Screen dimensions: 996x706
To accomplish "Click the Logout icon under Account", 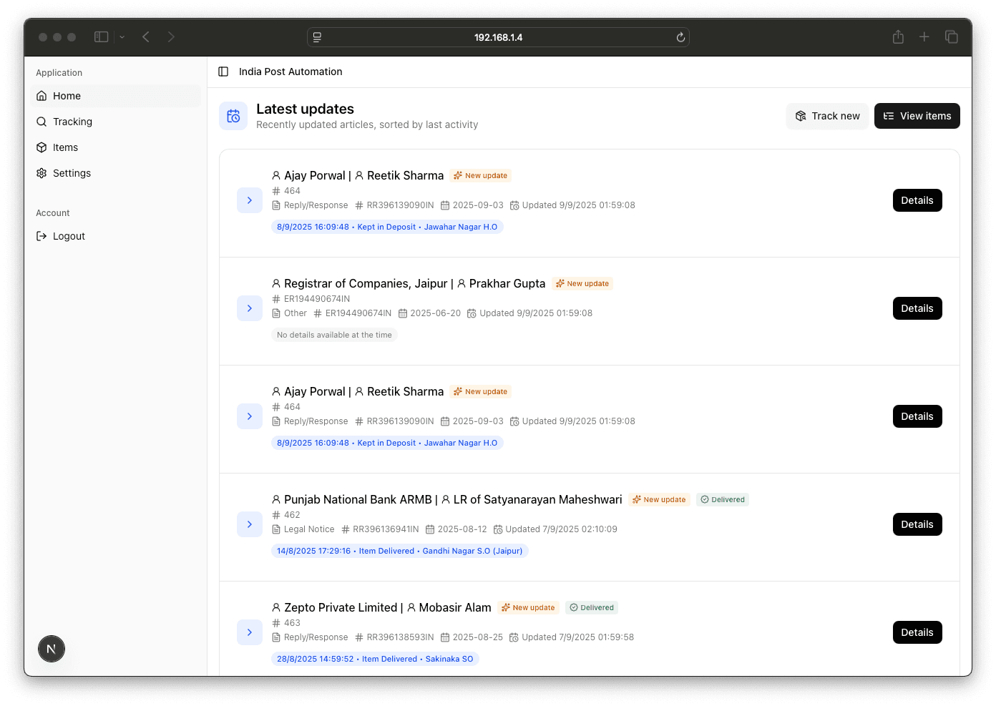I will 41,236.
